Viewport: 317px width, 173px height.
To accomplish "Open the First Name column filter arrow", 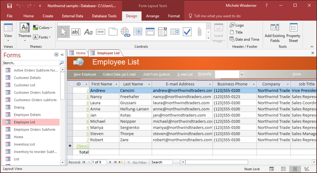I will tap(116, 84).
